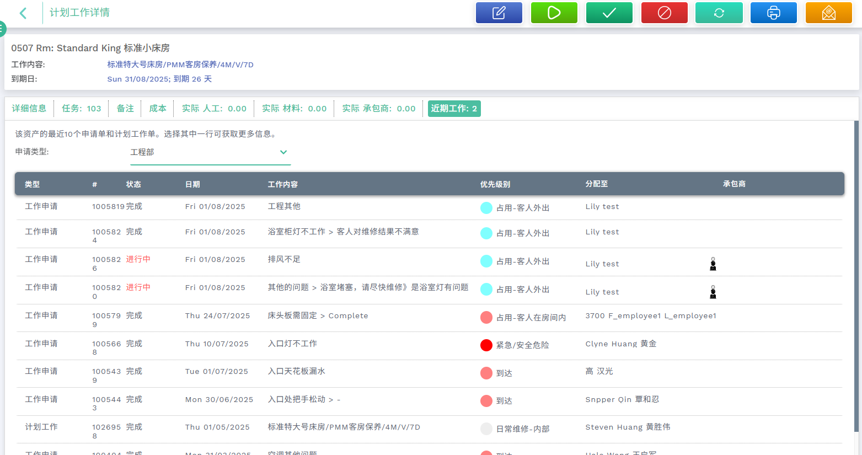
Task: Start the work order with the play button
Action: click(x=554, y=13)
